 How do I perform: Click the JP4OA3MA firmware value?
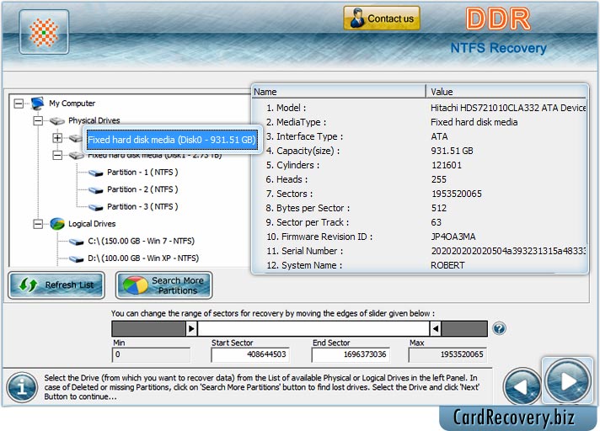click(453, 237)
